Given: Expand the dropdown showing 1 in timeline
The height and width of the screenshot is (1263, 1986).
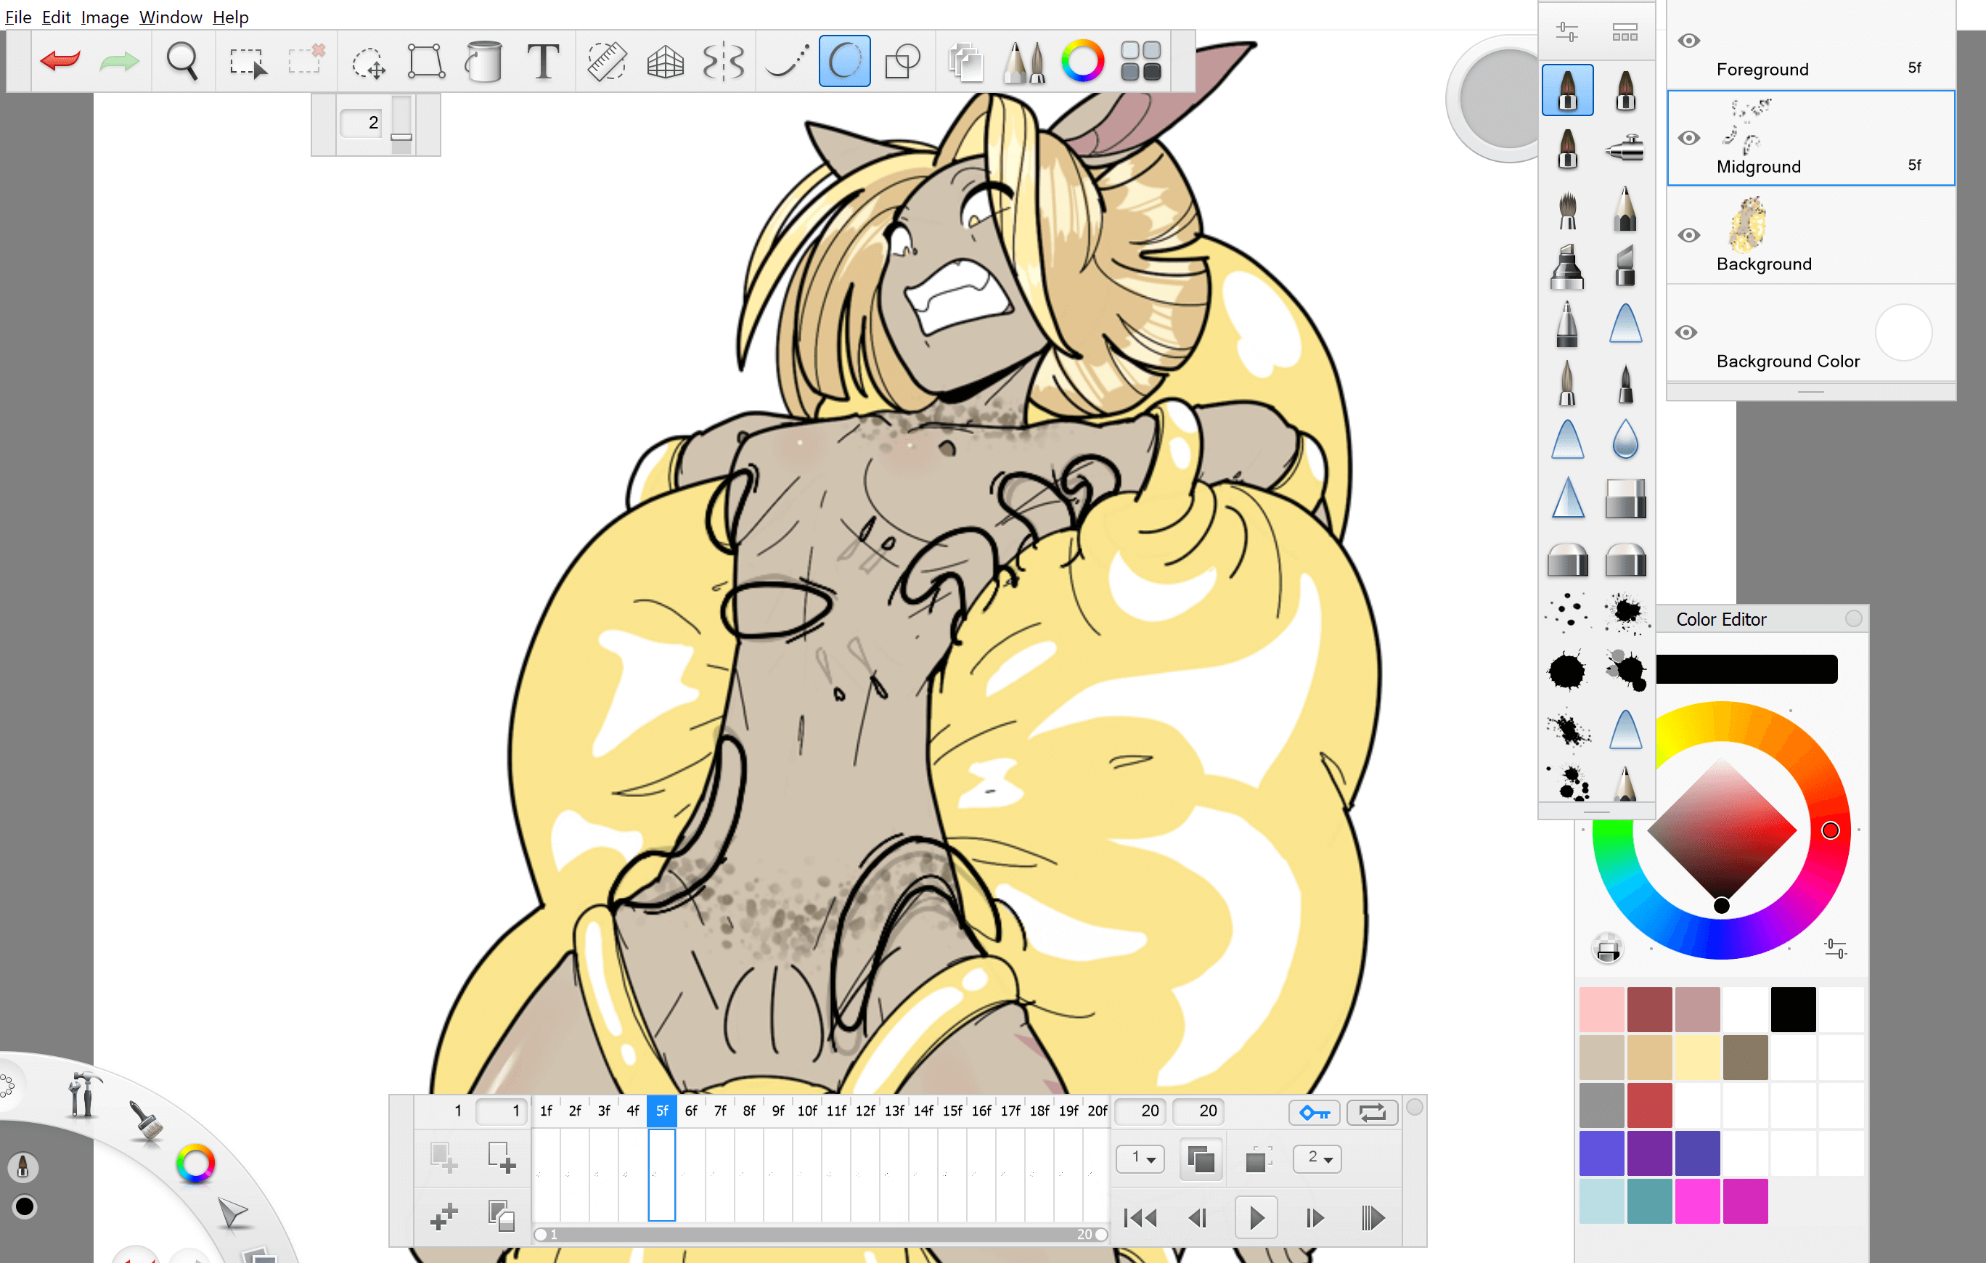Looking at the screenshot, I should click(x=1142, y=1158).
